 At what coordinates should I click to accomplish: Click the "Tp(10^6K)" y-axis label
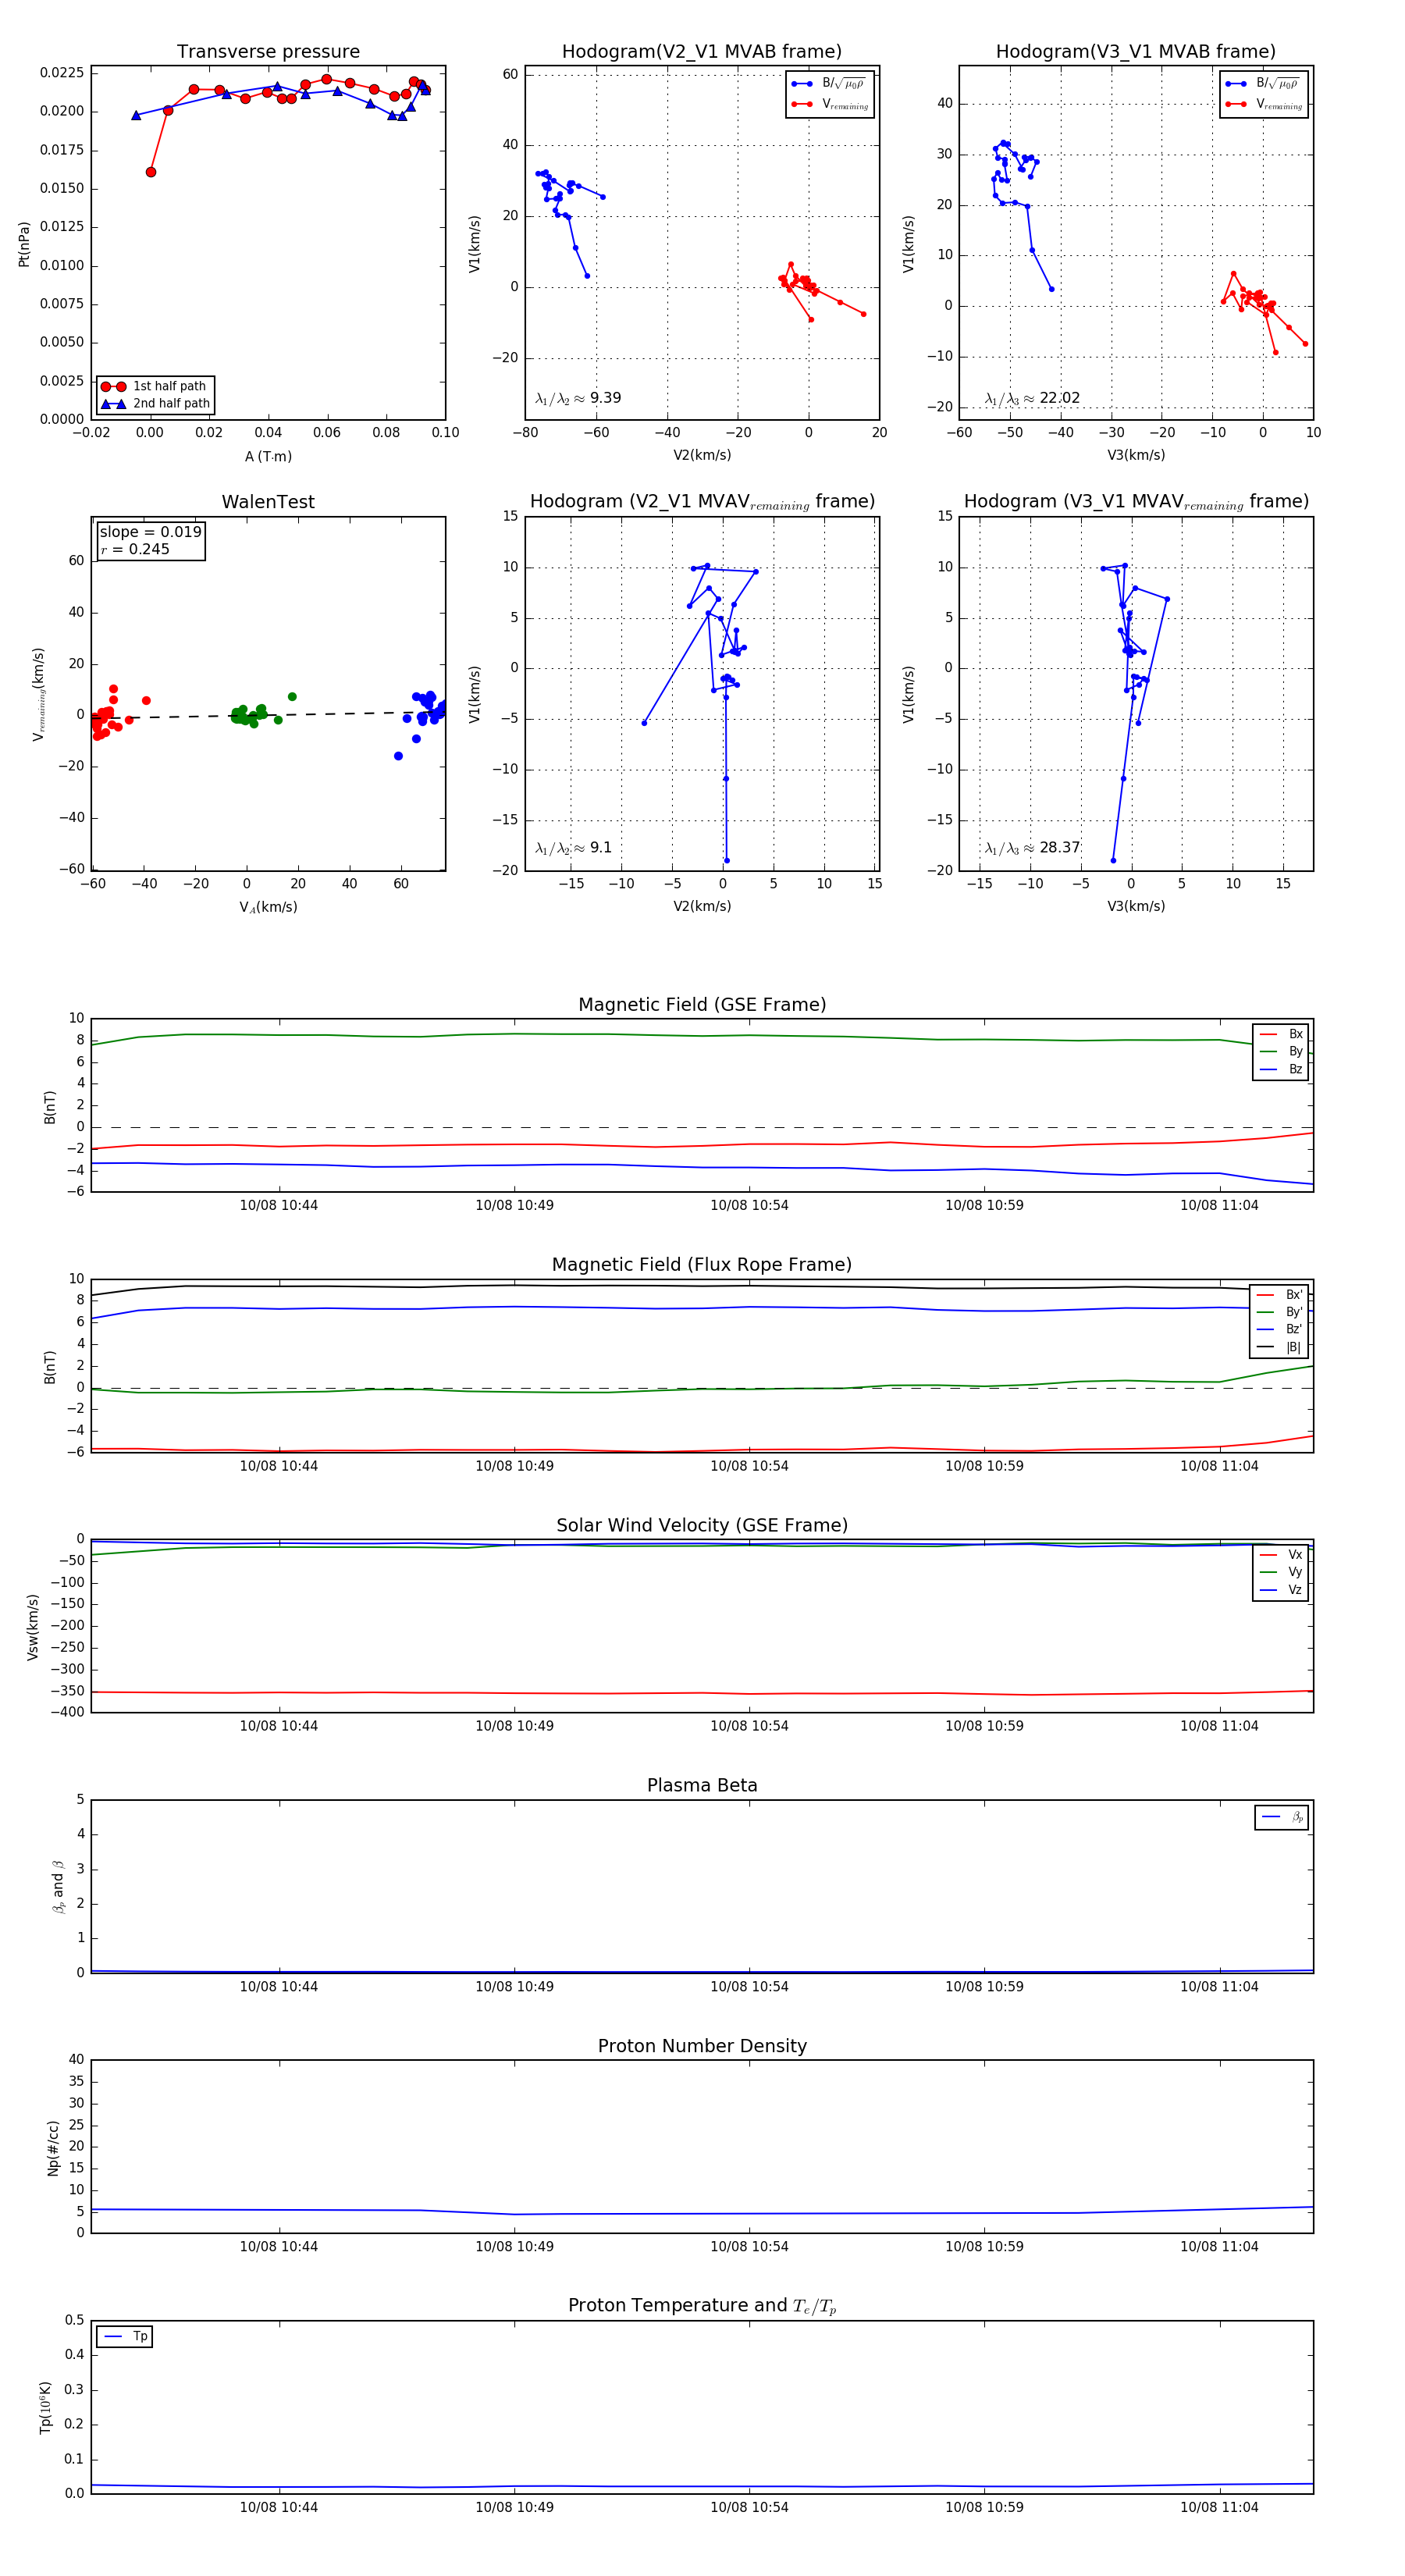tap(45, 2407)
